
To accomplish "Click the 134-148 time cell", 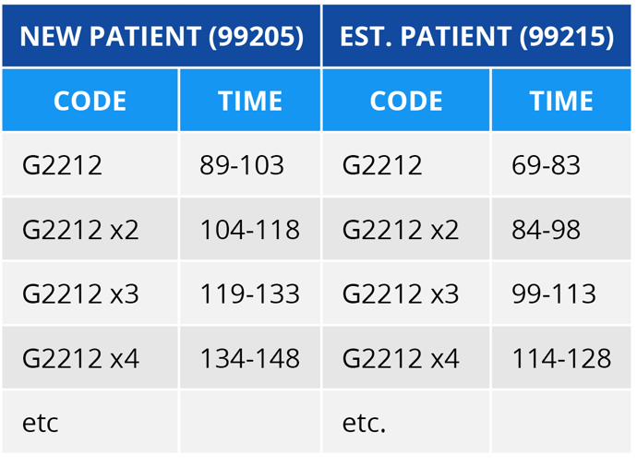I will pyautogui.click(x=249, y=358).
